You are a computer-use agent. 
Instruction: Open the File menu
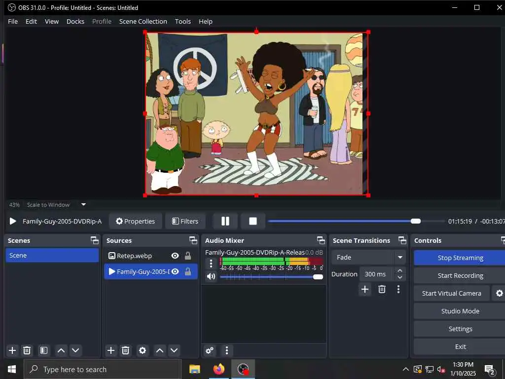pos(13,21)
